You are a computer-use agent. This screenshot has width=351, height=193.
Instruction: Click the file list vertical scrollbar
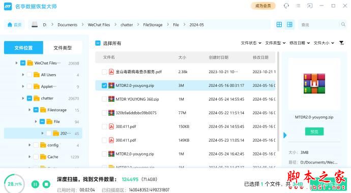pyautogui.click(x=278, y=102)
